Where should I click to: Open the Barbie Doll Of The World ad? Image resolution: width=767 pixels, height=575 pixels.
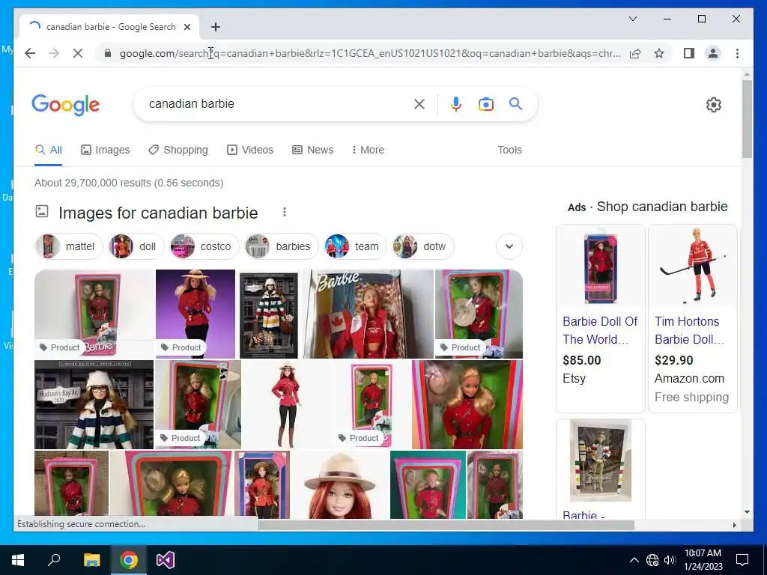point(600,330)
